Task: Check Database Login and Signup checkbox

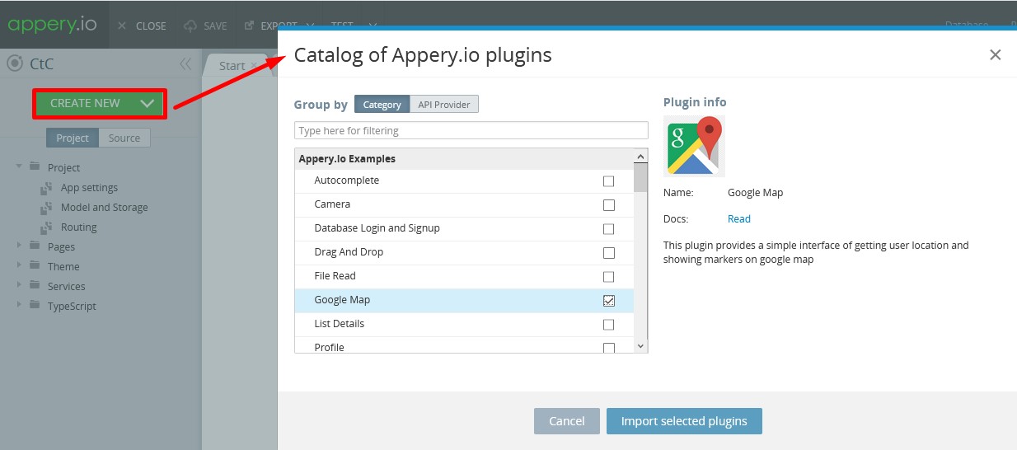Action: pos(609,229)
